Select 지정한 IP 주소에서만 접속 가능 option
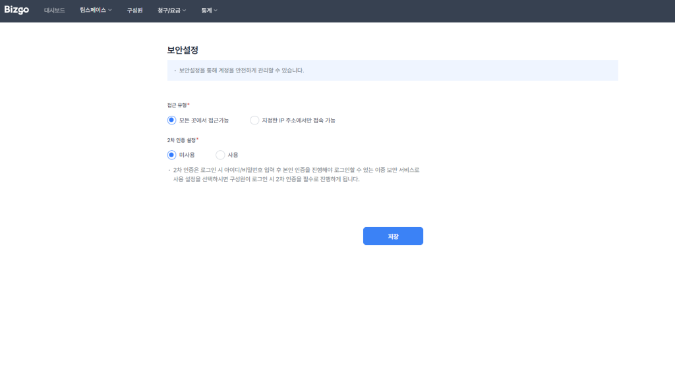Image resolution: width=675 pixels, height=370 pixels. pyautogui.click(x=254, y=120)
